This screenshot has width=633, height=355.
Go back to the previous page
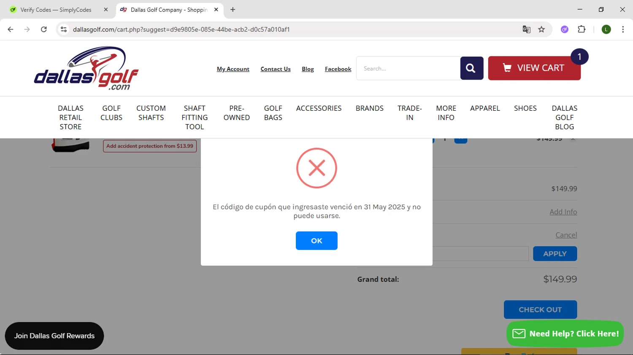(11, 29)
